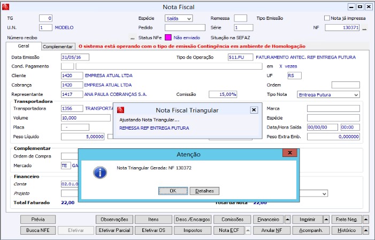The width and height of the screenshot is (375, 240).
Task: Click the NF number field 130371
Action: pyautogui.click(x=342, y=27)
